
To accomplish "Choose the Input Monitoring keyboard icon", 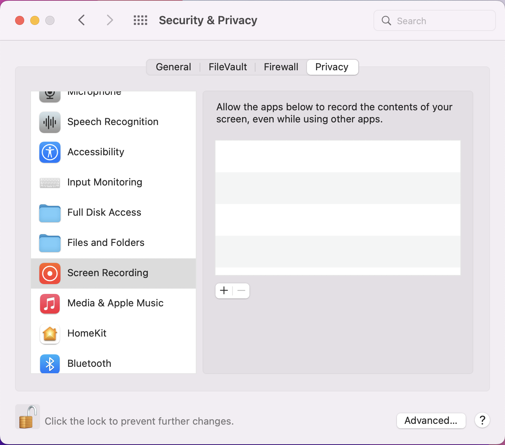I will (50, 183).
